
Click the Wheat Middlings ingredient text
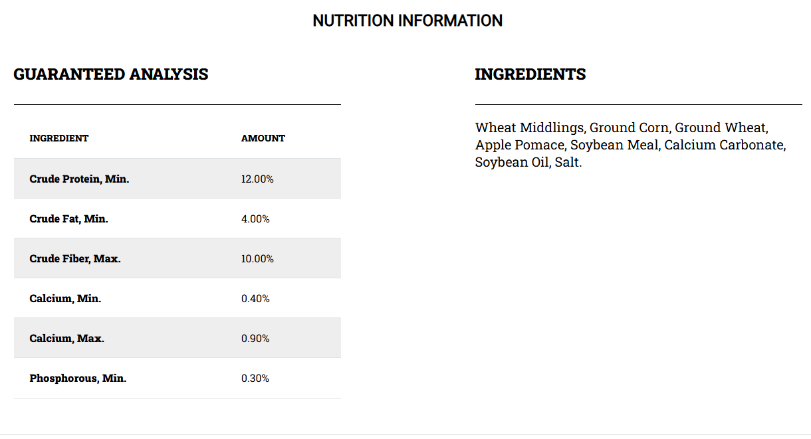click(x=530, y=128)
